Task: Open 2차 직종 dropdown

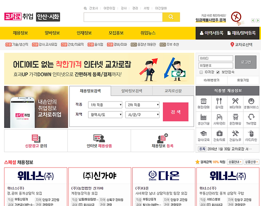Action: (x=142, y=105)
